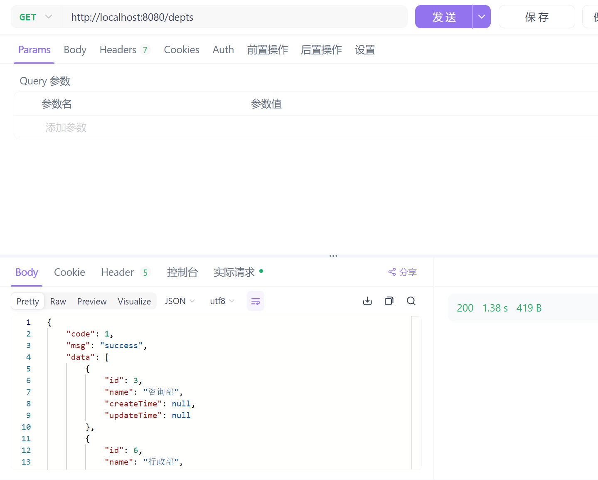Open search in response with magnifier icon
The height and width of the screenshot is (480, 598).
(411, 301)
